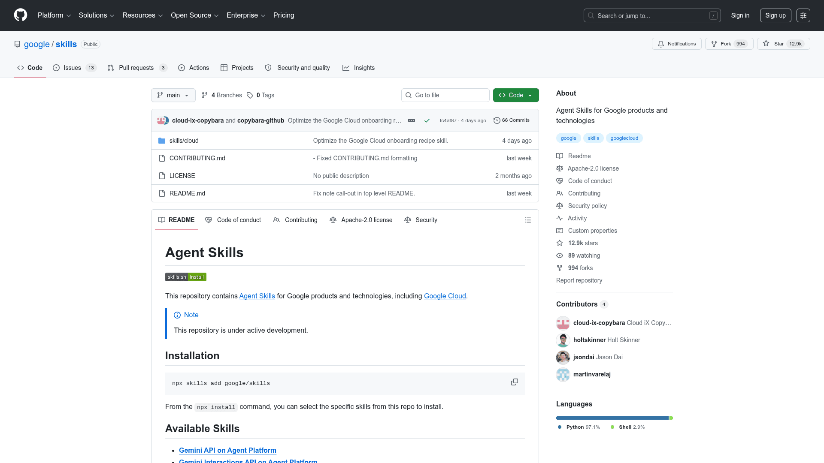View 0 Tags list
This screenshot has height=463, width=824.
coord(261,95)
